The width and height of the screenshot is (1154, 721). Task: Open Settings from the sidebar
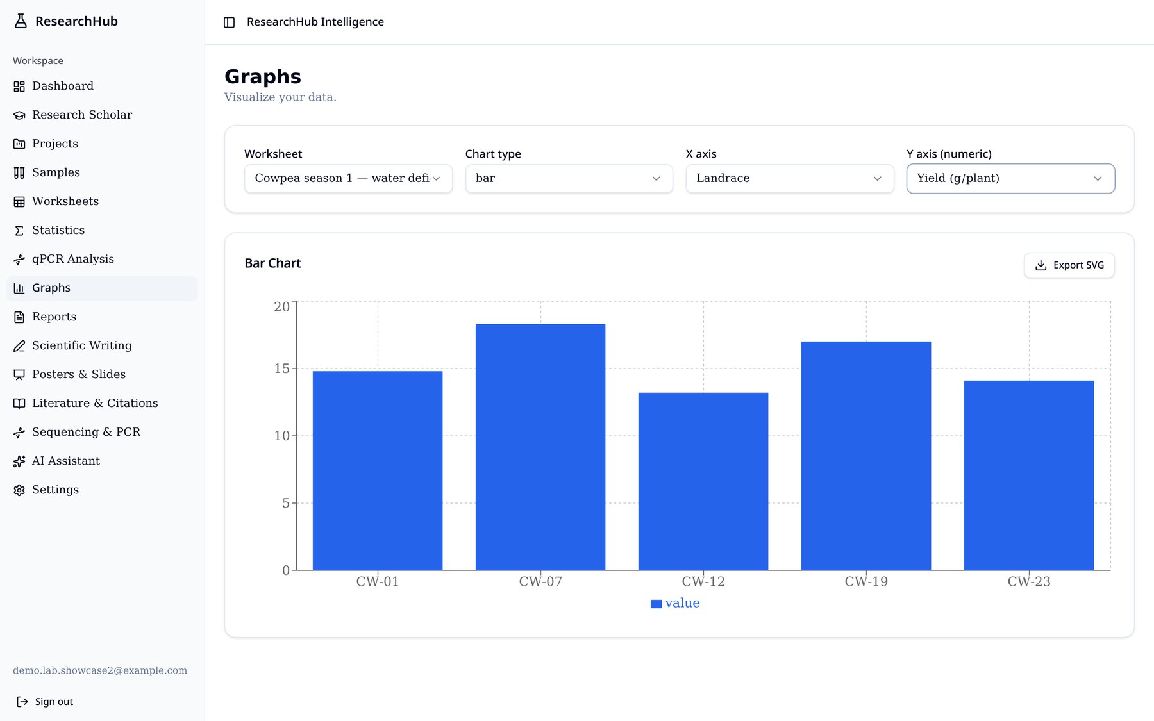click(102, 490)
